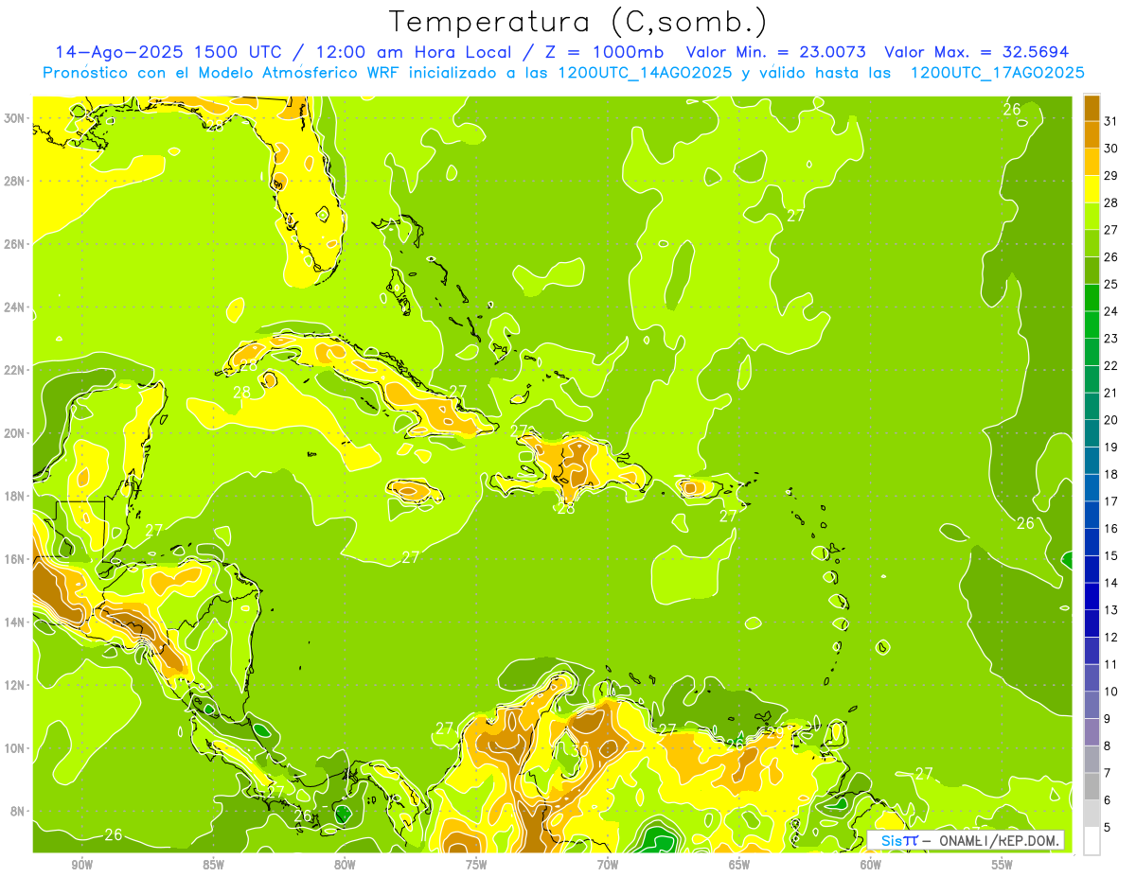Click the '18N' latitude label
The height and width of the screenshot is (877, 1136).
click(x=15, y=496)
